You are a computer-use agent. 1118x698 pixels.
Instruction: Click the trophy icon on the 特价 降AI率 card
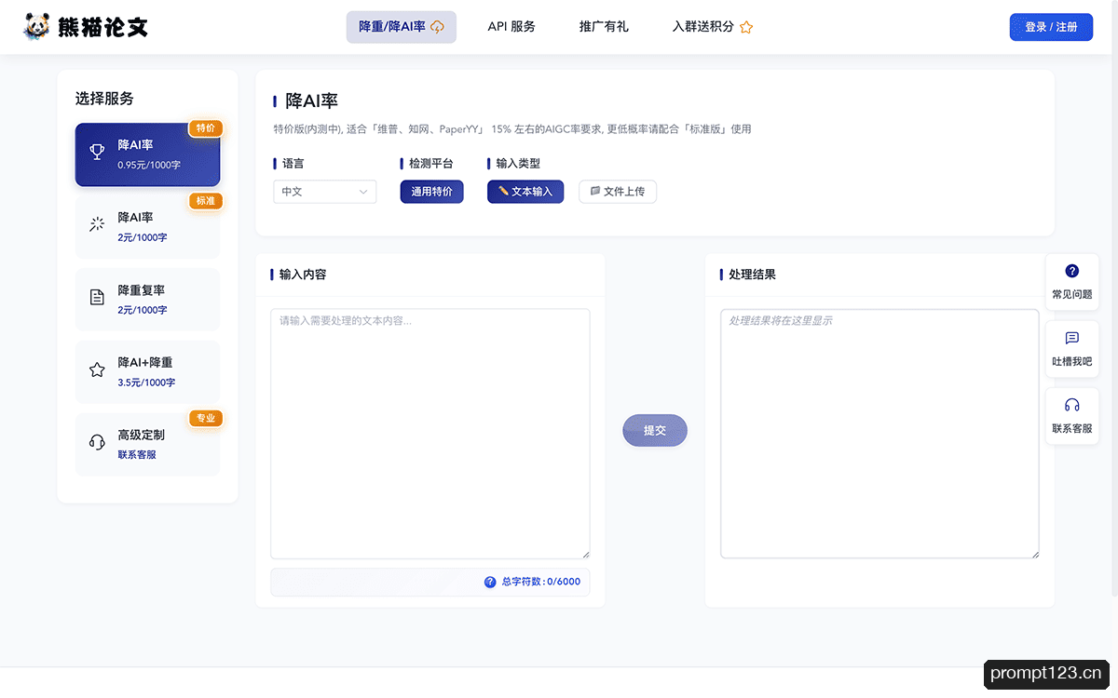97,151
